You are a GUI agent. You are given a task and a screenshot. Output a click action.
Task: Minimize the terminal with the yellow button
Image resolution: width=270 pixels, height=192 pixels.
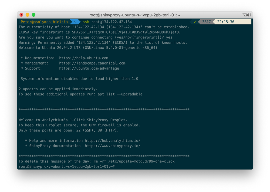[28, 15]
